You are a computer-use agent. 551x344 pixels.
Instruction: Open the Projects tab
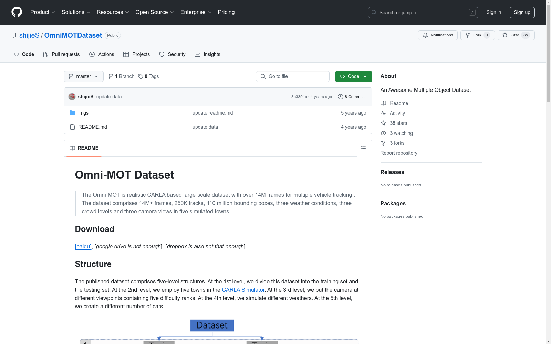point(137,54)
